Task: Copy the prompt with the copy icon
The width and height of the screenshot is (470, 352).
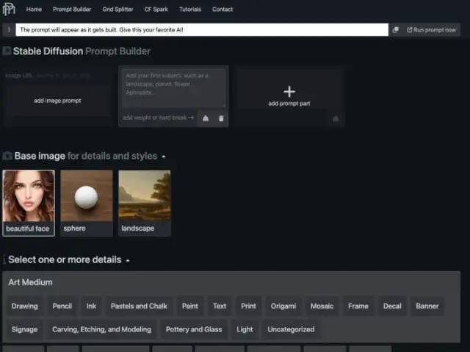Action: coord(396,29)
